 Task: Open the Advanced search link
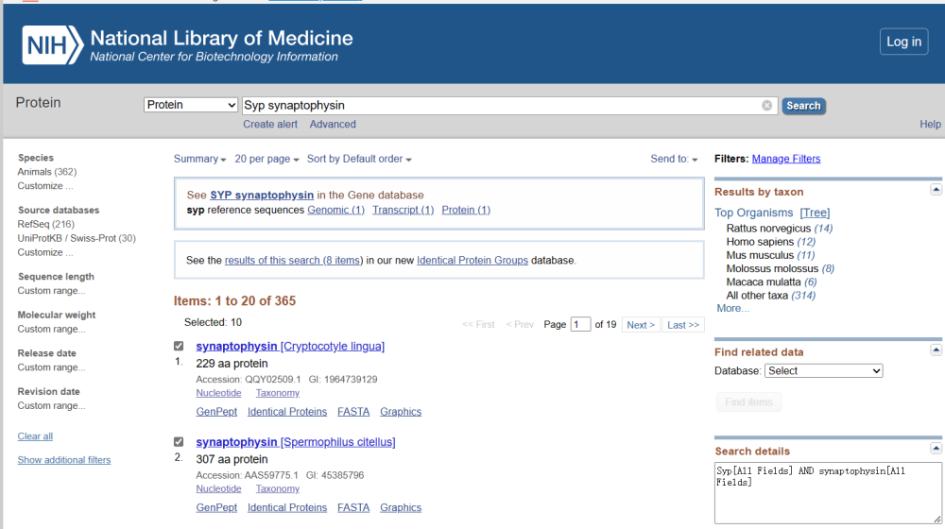(333, 125)
